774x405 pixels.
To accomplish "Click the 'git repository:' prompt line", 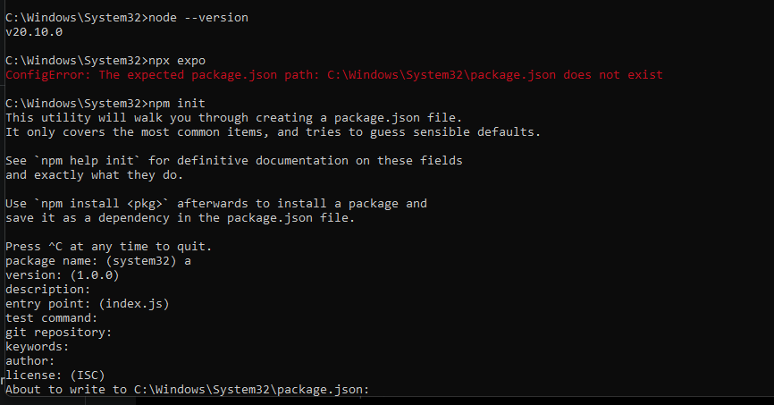I will (59, 333).
